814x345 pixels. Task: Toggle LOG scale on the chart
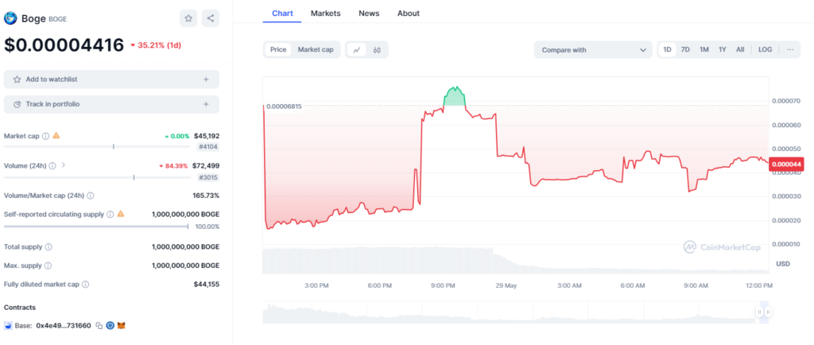[766, 50]
